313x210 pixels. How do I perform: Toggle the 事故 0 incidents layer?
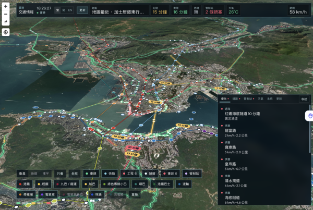pos(170,174)
